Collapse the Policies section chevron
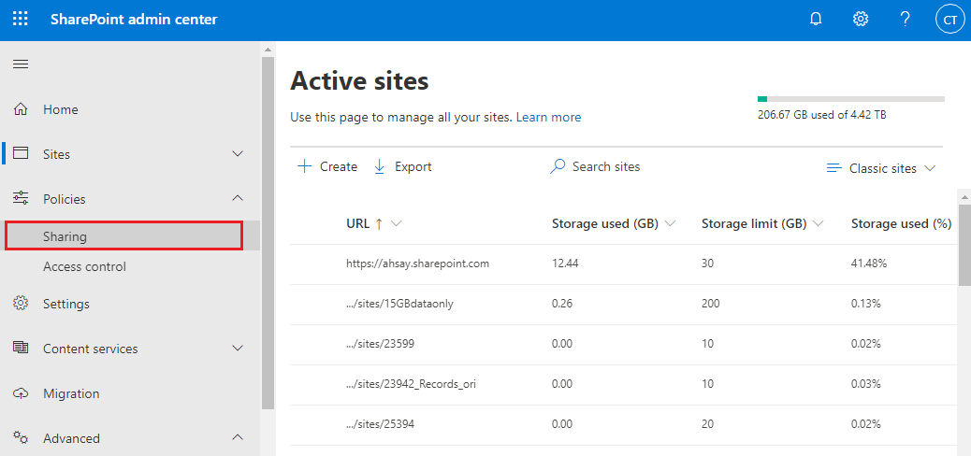 coord(238,199)
